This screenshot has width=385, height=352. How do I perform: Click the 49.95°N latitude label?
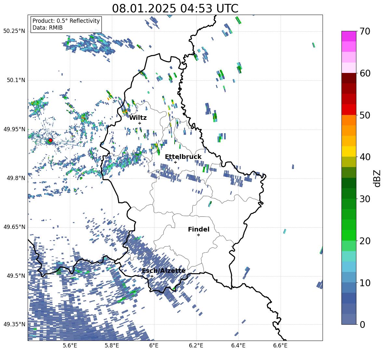click(x=14, y=129)
